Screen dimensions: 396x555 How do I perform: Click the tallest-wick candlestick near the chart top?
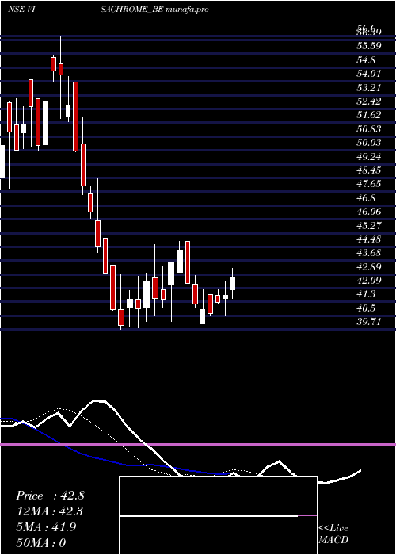pos(61,77)
